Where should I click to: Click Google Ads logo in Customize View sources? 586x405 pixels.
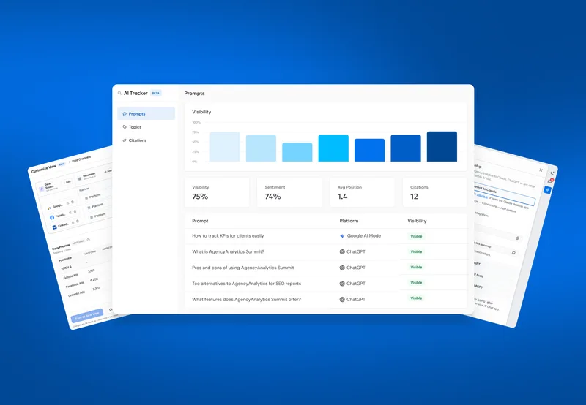50,208
